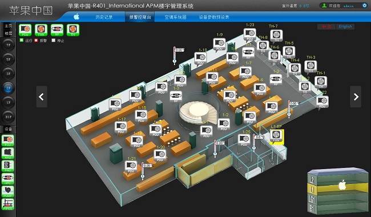
Task: Click the FAN filter icon at top
Action: click(41, 30)
